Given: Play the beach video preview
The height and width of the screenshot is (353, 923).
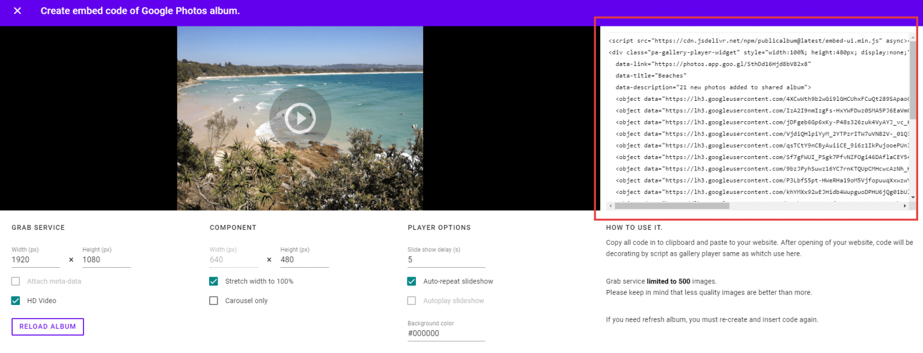Looking at the screenshot, I should (299, 118).
